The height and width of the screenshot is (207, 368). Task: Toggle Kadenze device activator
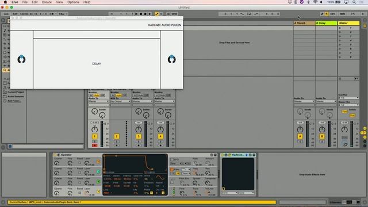coord(223,155)
